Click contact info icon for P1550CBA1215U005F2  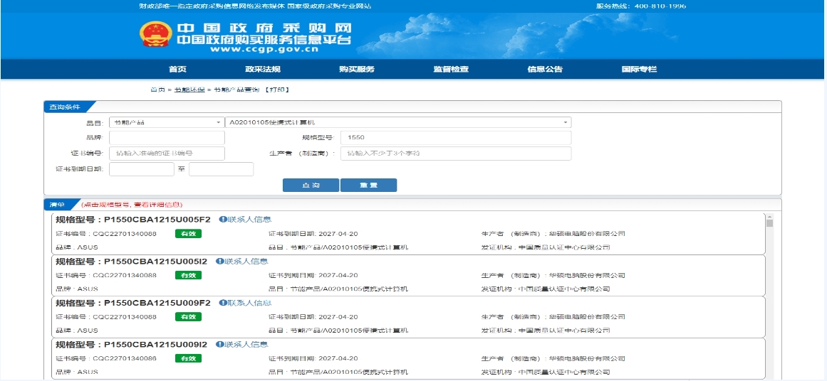coord(222,220)
